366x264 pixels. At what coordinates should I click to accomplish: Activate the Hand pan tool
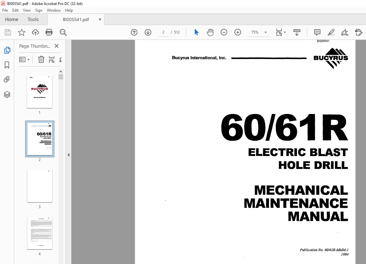point(210,32)
